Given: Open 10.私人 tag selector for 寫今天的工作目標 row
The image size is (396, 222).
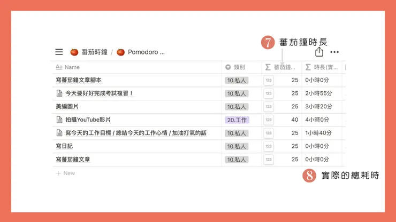Looking at the screenshot, I should click(237, 133).
